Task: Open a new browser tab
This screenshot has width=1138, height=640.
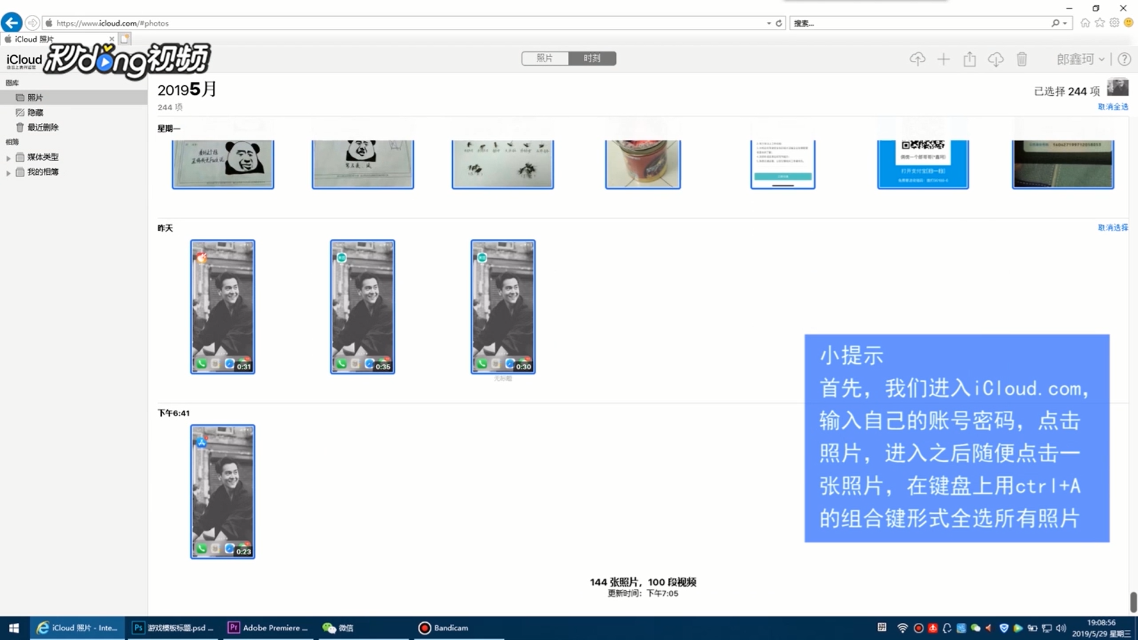Action: click(x=124, y=39)
